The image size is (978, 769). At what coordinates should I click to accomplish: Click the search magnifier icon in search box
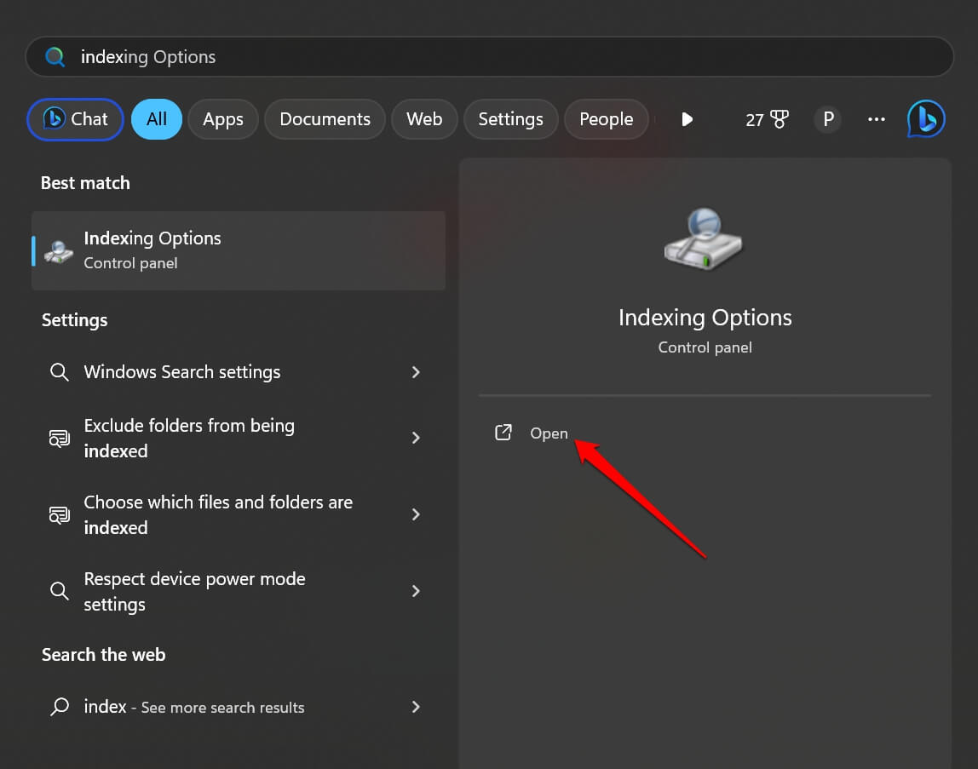55,57
